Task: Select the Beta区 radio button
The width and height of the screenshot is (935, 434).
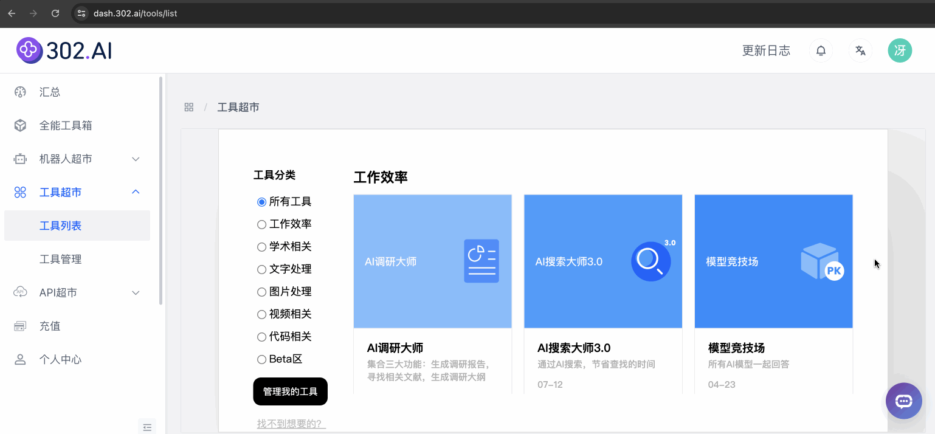Action: pos(261,359)
